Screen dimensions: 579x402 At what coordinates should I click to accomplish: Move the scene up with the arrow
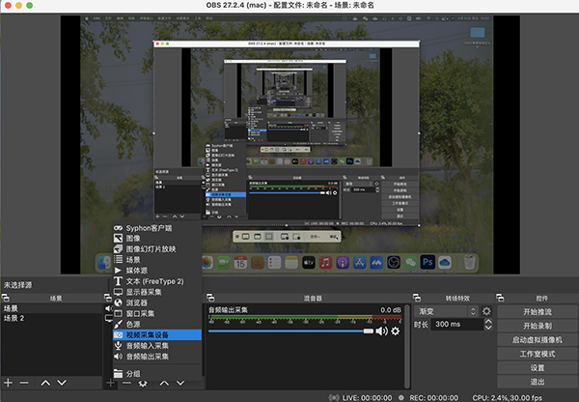[x=45, y=383]
